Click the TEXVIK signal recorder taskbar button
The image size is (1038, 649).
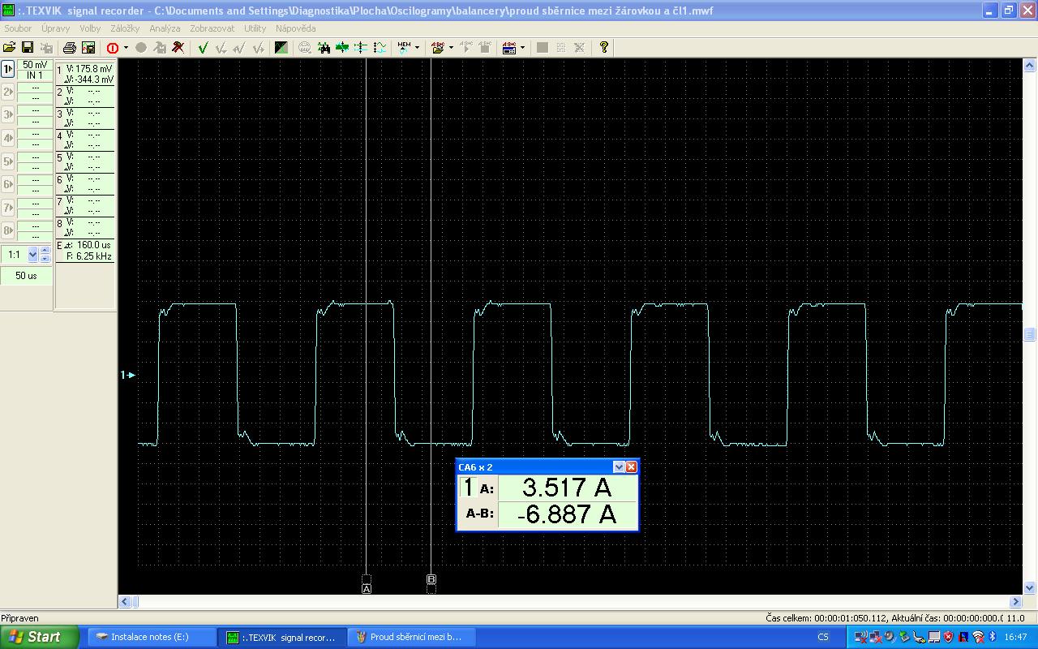pyautogui.click(x=281, y=637)
